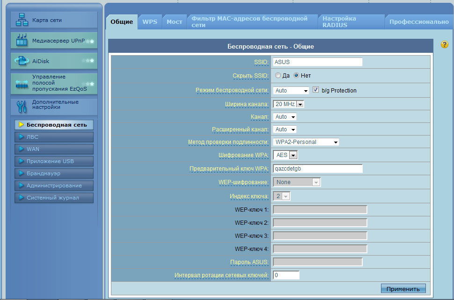Screen dimensions: 454x300
Task: Click the yellow help question mark icon
Action: tap(444, 44)
